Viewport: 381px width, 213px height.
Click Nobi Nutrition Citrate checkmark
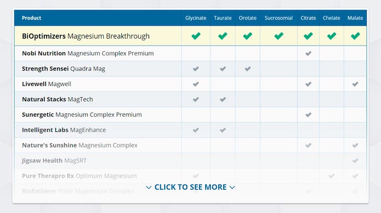pos(308,53)
